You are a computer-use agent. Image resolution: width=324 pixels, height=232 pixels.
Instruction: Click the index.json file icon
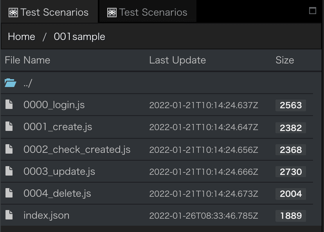9,215
